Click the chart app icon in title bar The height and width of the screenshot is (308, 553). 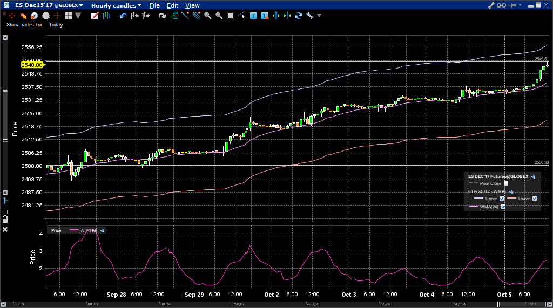(6, 5)
